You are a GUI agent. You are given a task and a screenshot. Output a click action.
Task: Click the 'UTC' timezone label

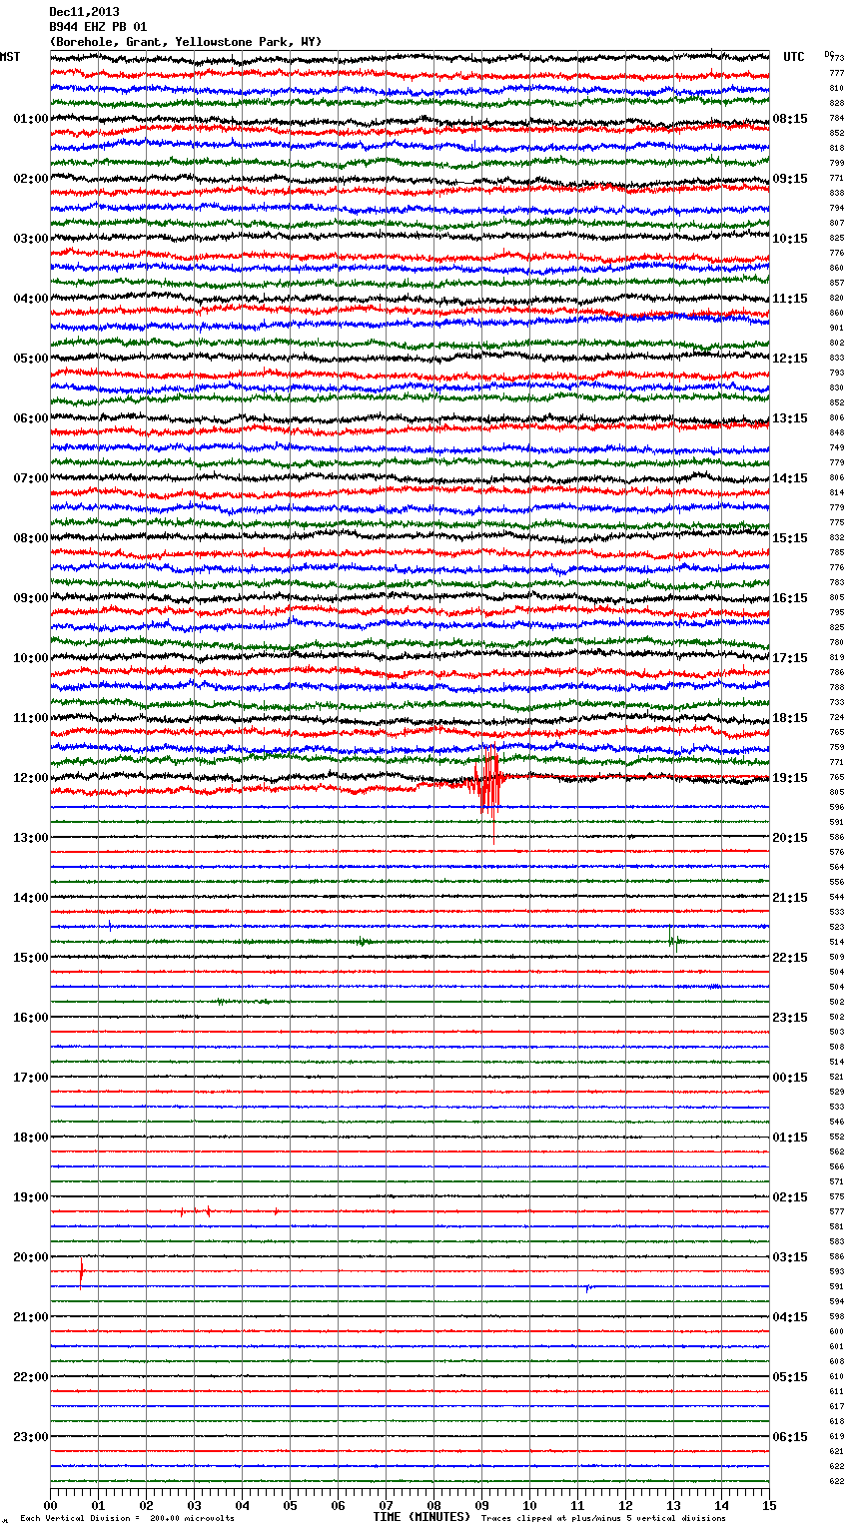point(794,57)
